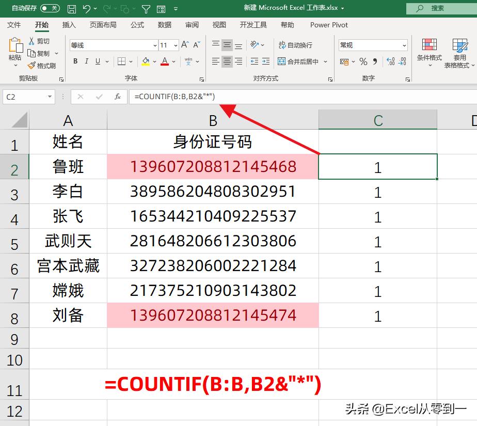Expand the 常规 number format dropdown
Viewport: 477px width, 426px height.
[404, 45]
